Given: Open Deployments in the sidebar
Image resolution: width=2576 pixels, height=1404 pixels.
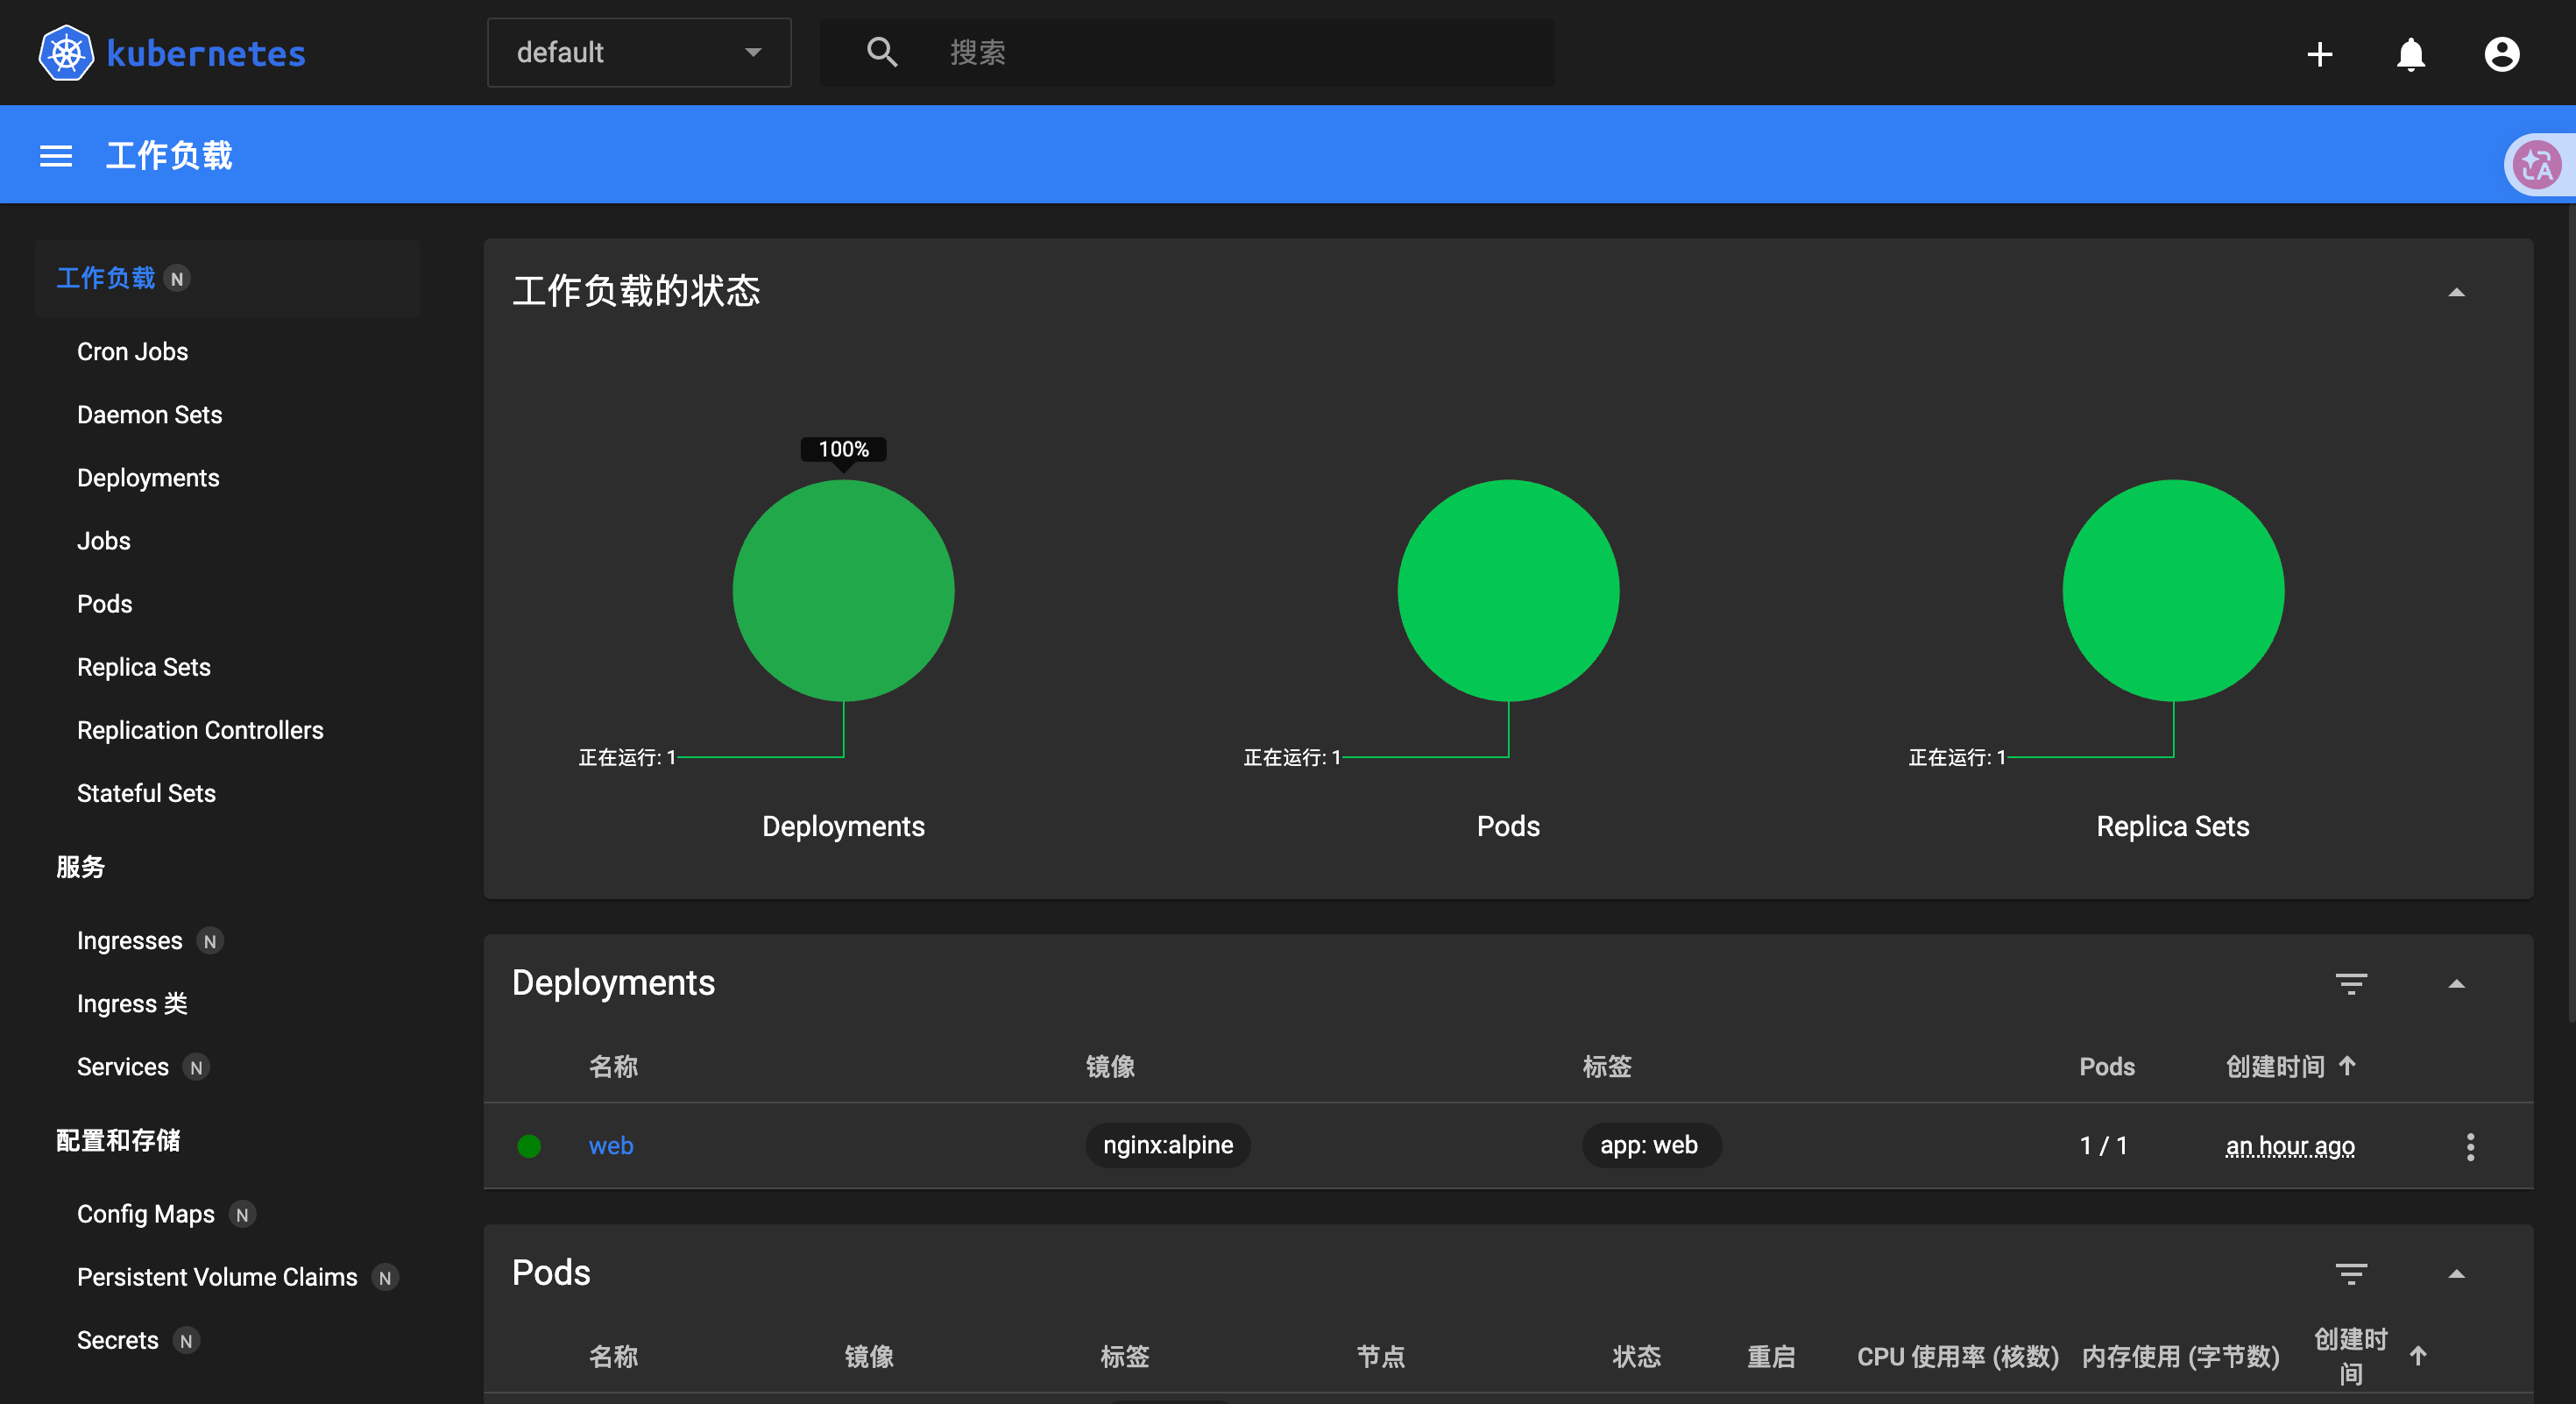Looking at the screenshot, I should (148, 478).
